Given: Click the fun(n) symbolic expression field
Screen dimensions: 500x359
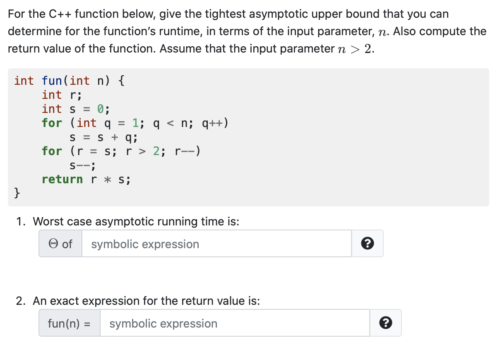Looking at the screenshot, I should 234,323.
